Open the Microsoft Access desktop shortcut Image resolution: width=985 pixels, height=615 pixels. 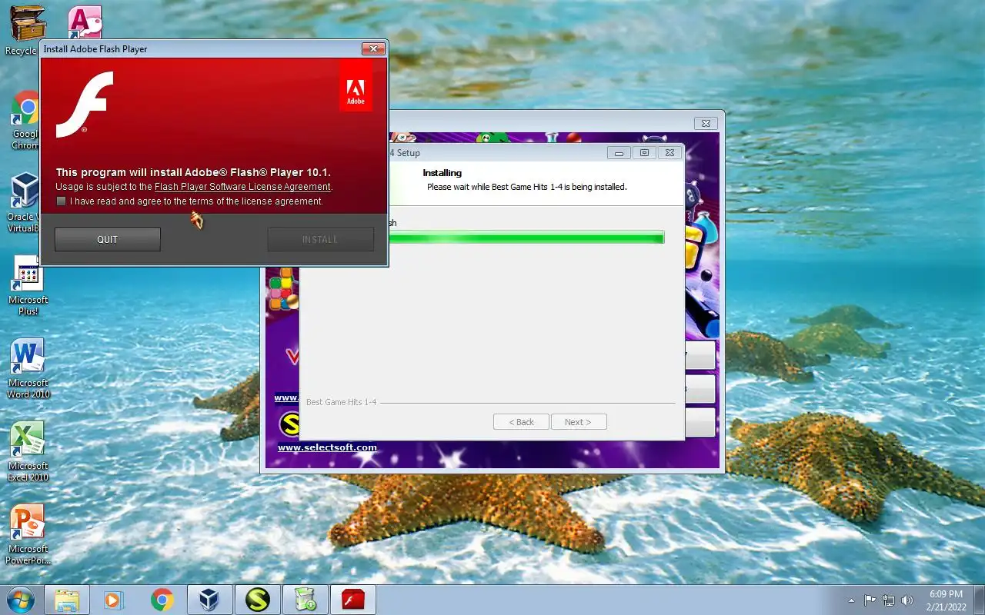[85, 23]
